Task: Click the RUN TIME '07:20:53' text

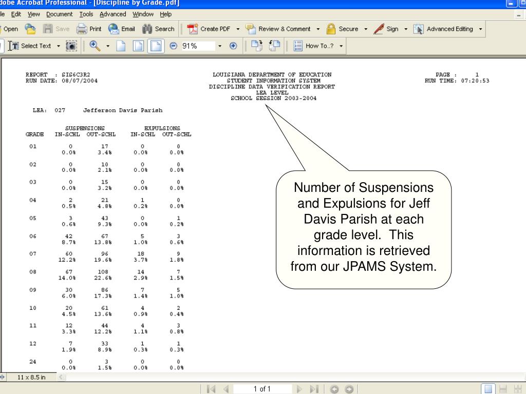Action: [475, 81]
